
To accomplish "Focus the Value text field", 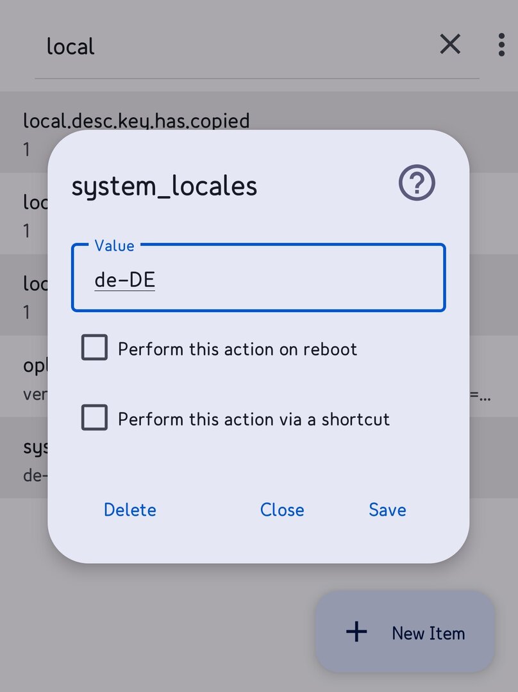I will [258, 277].
